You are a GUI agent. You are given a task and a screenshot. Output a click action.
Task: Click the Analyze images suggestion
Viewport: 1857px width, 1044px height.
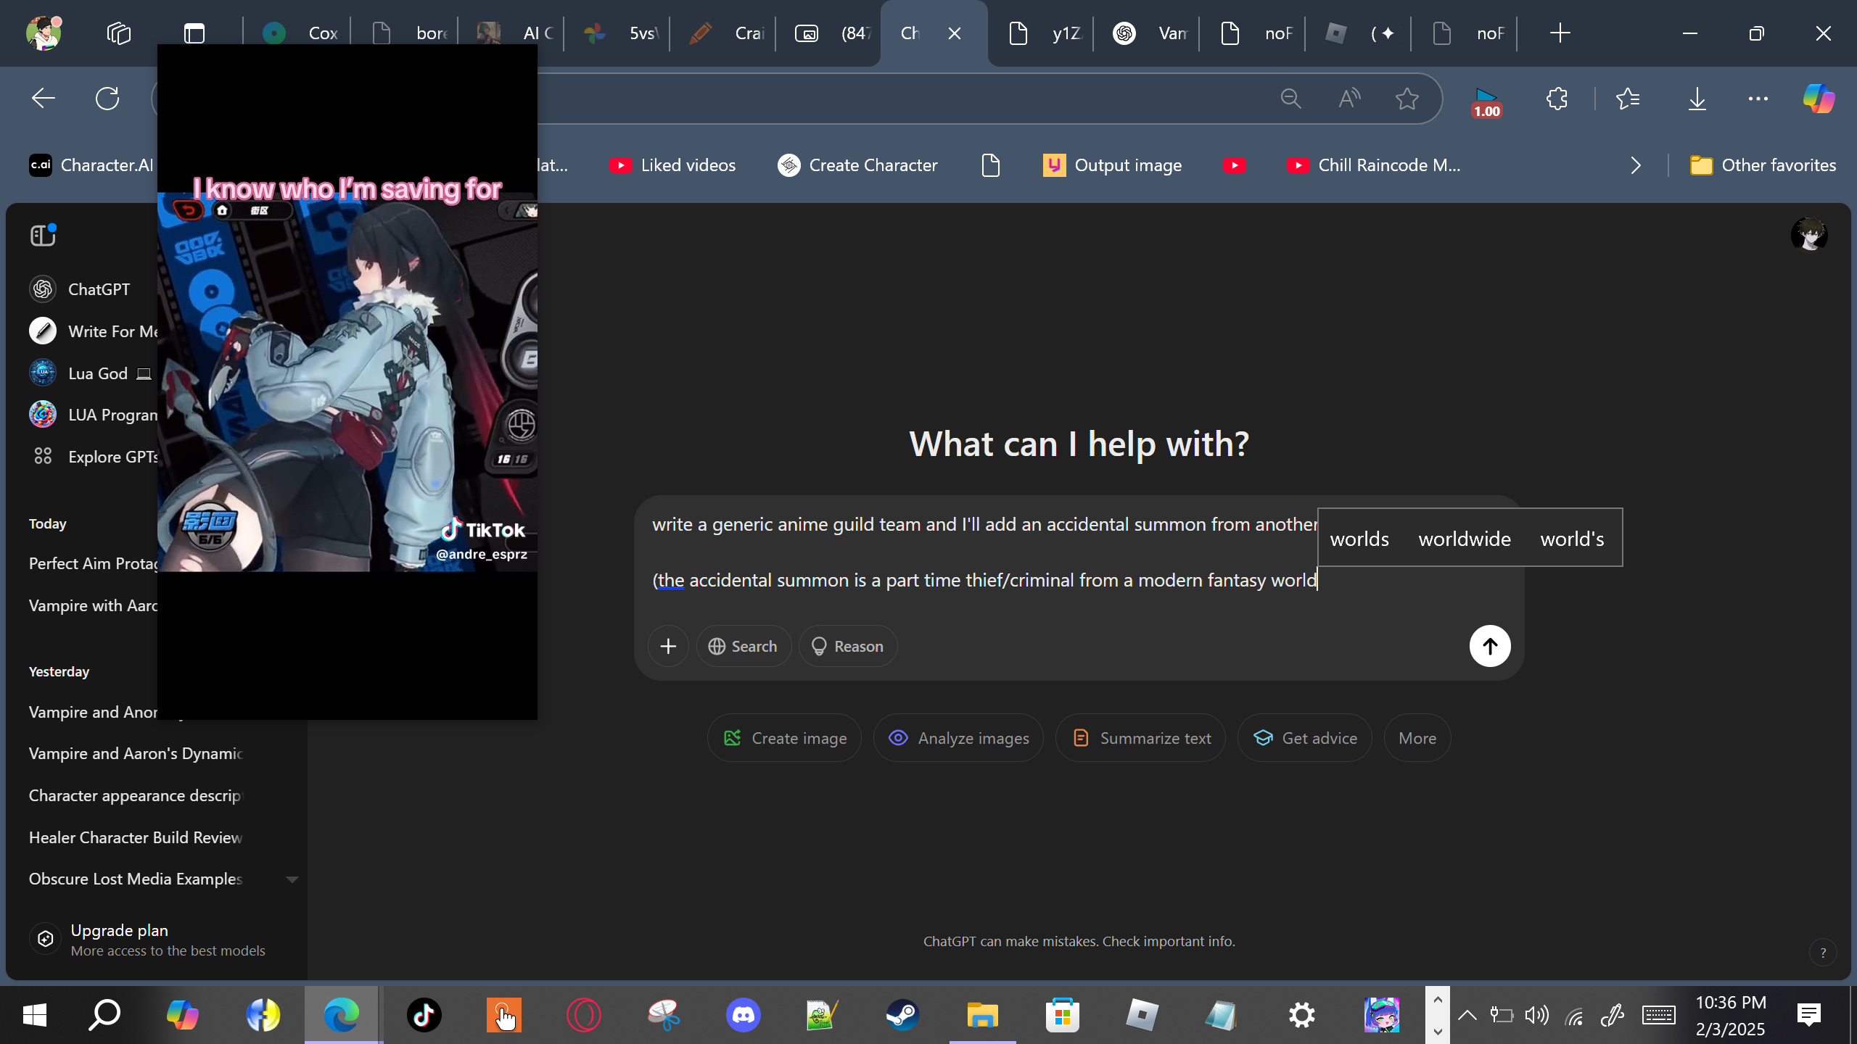(x=958, y=738)
